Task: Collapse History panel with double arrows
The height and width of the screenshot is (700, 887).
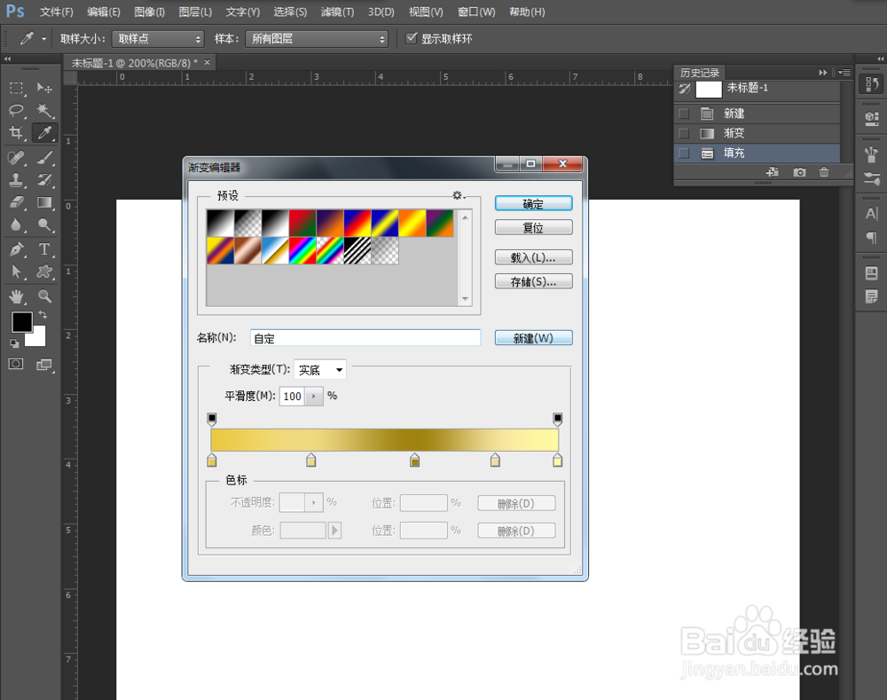Action: [822, 73]
